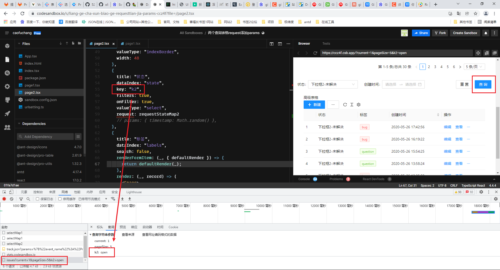500x270 pixels.
Task: Click the Share button
Action: (x=421, y=33)
